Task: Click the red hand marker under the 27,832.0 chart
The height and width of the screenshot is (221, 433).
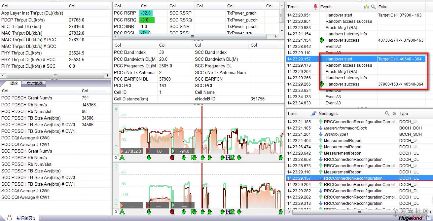Action: coord(172,158)
